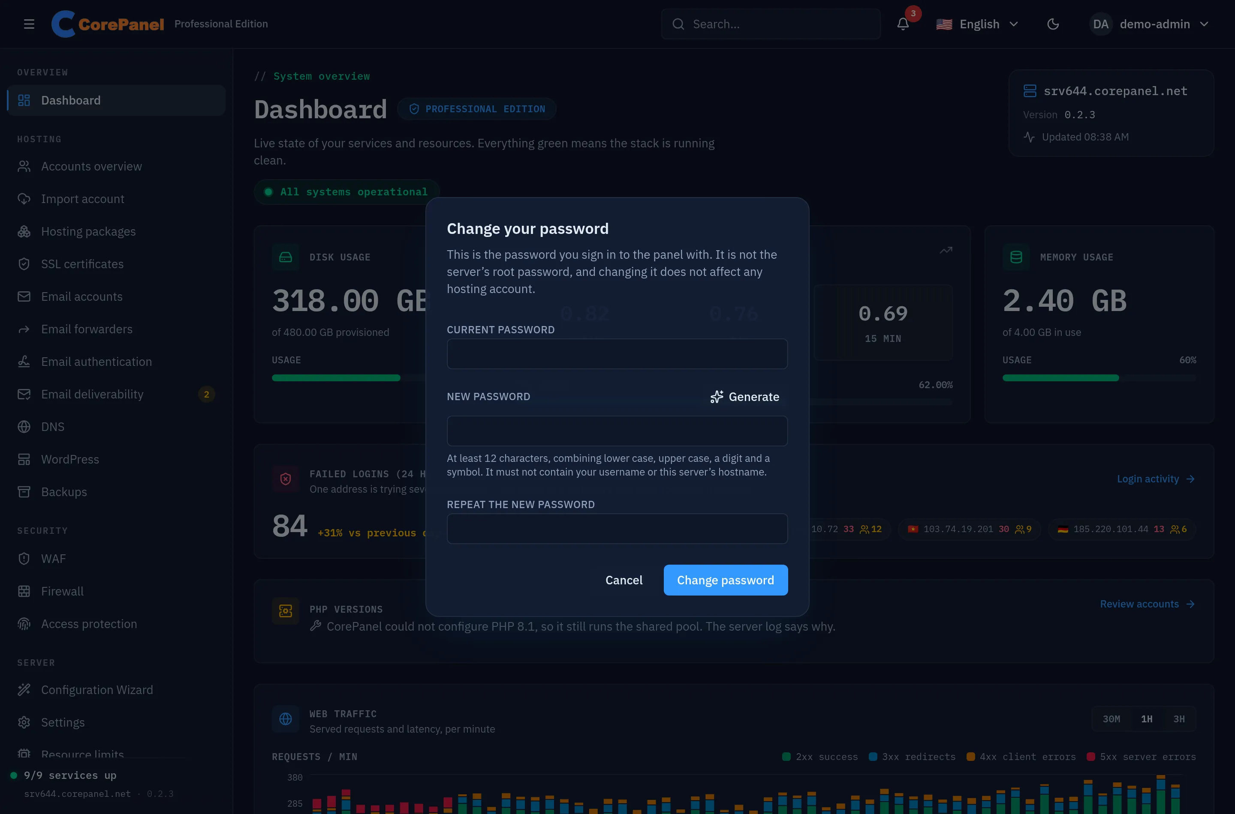Open the demo-admin user menu
This screenshot has height=814, width=1235.
1150,24
